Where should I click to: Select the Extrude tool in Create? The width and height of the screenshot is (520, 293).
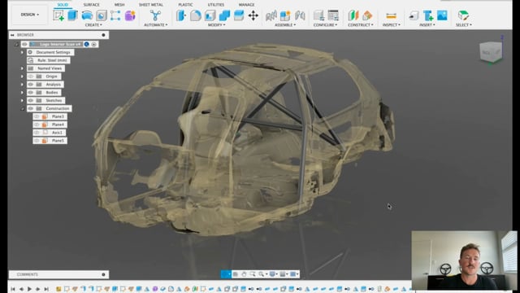pyautogui.click(x=72, y=15)
